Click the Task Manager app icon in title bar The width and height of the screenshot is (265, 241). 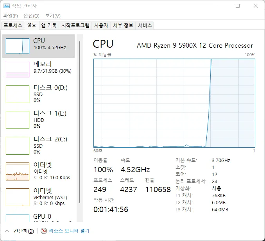(7, 6)
